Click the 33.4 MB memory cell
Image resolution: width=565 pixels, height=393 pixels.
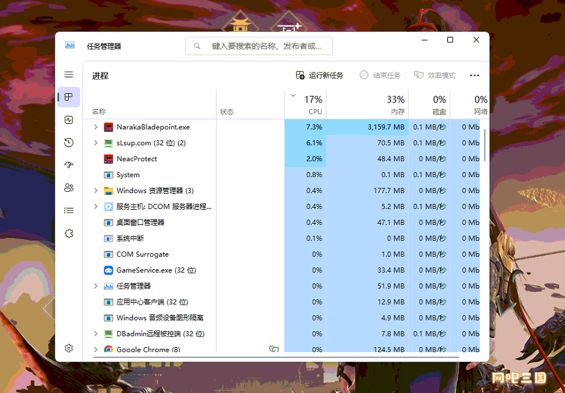pyautogui.click(x=367, y=270)
